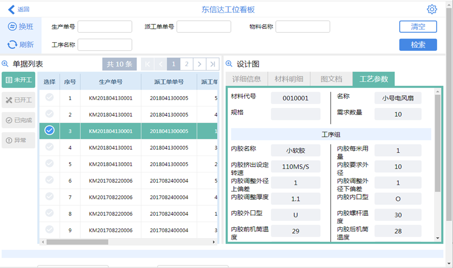Click the back arrow icon labeled 返回
Screen dimensions: 453x268
[11, 9]
